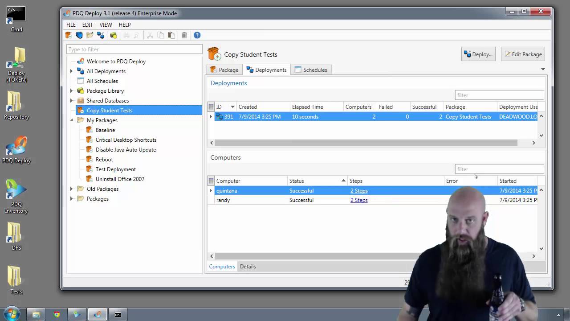The height and width of the screenshot is (321, 570).
Task: Click the Computers filter field
Action: [x=499, y=169]
